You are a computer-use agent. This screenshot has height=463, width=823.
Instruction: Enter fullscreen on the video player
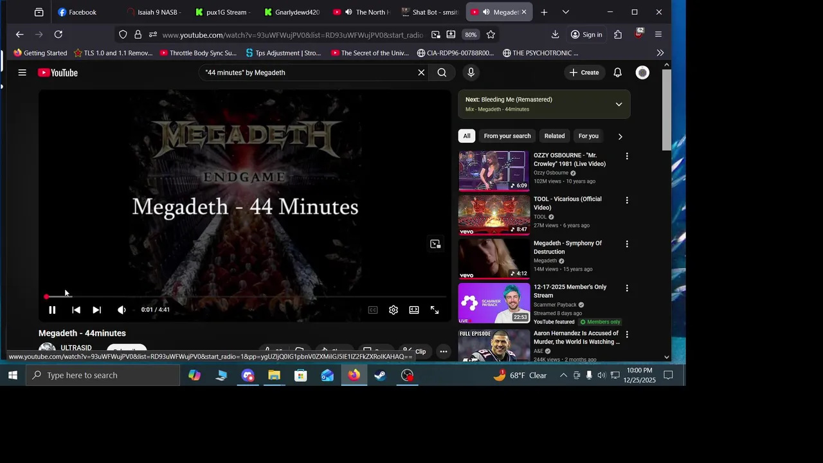coord(435,310)
